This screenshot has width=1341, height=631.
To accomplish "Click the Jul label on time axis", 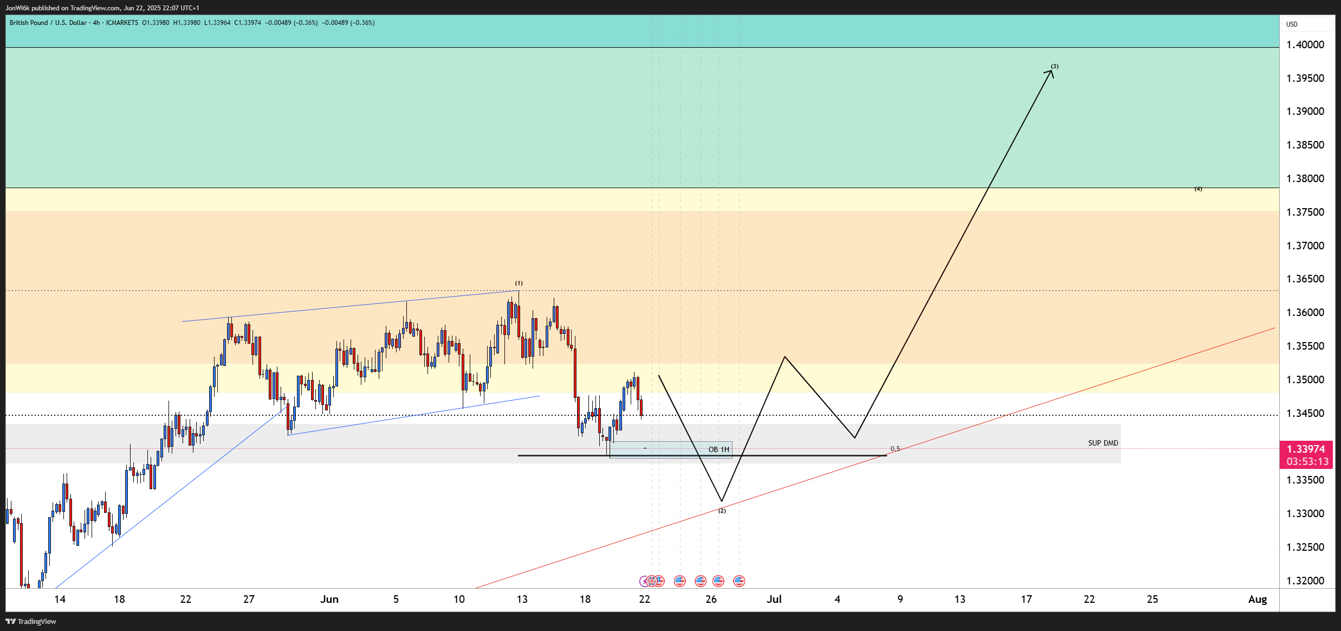I will (x=774, y=600).
